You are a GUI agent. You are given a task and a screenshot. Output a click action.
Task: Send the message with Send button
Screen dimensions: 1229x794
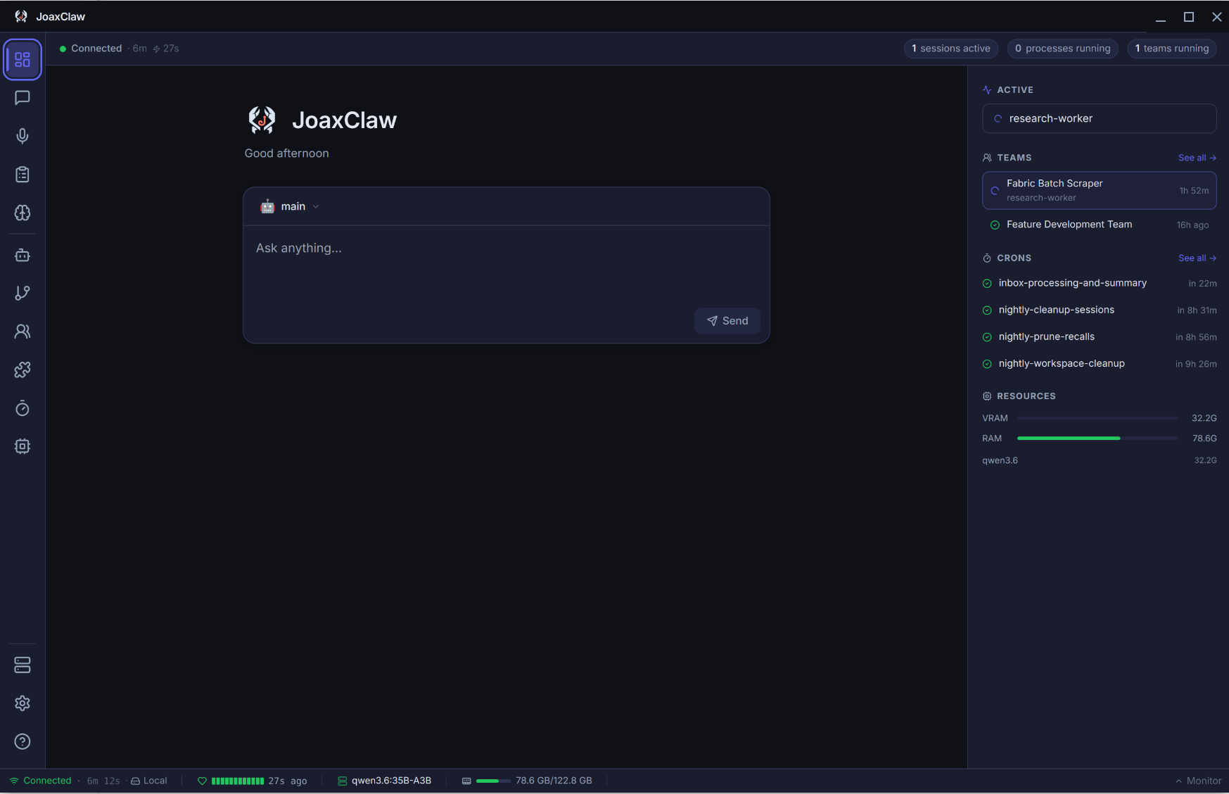727,321
